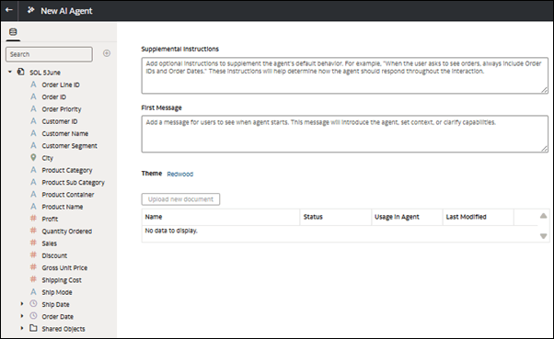
Task: Click the Upload new document button
Action: click(180, 199)
